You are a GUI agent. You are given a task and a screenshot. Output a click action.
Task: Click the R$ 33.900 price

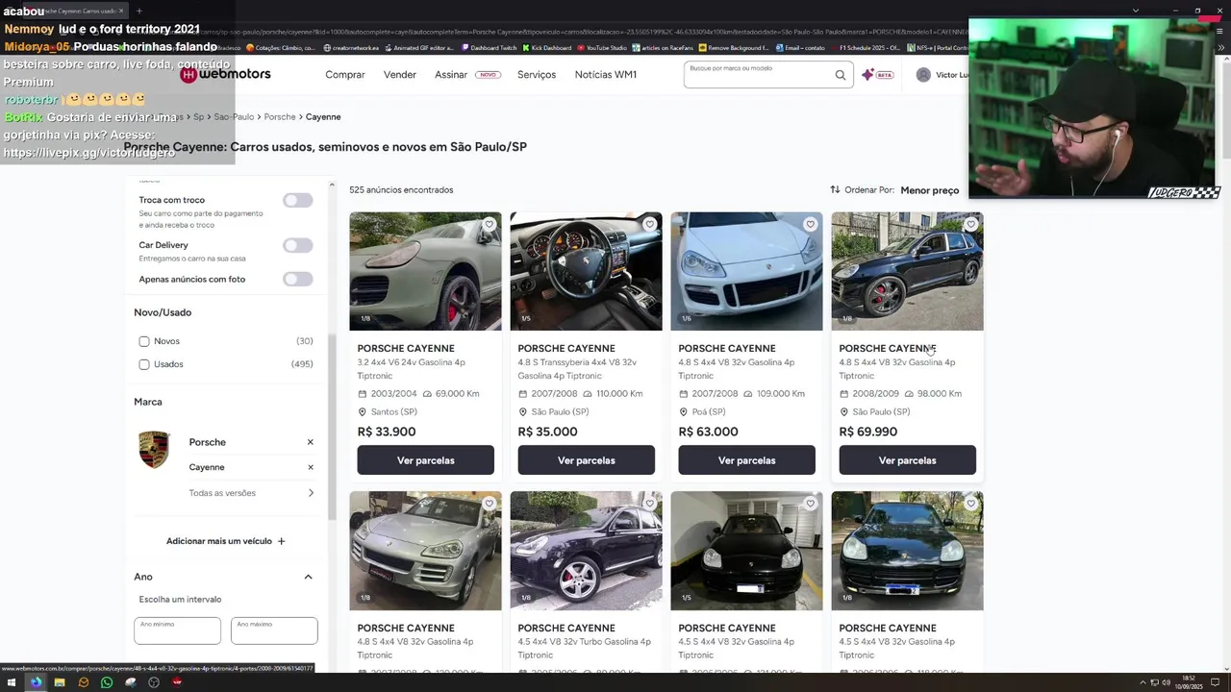(387, 432)
